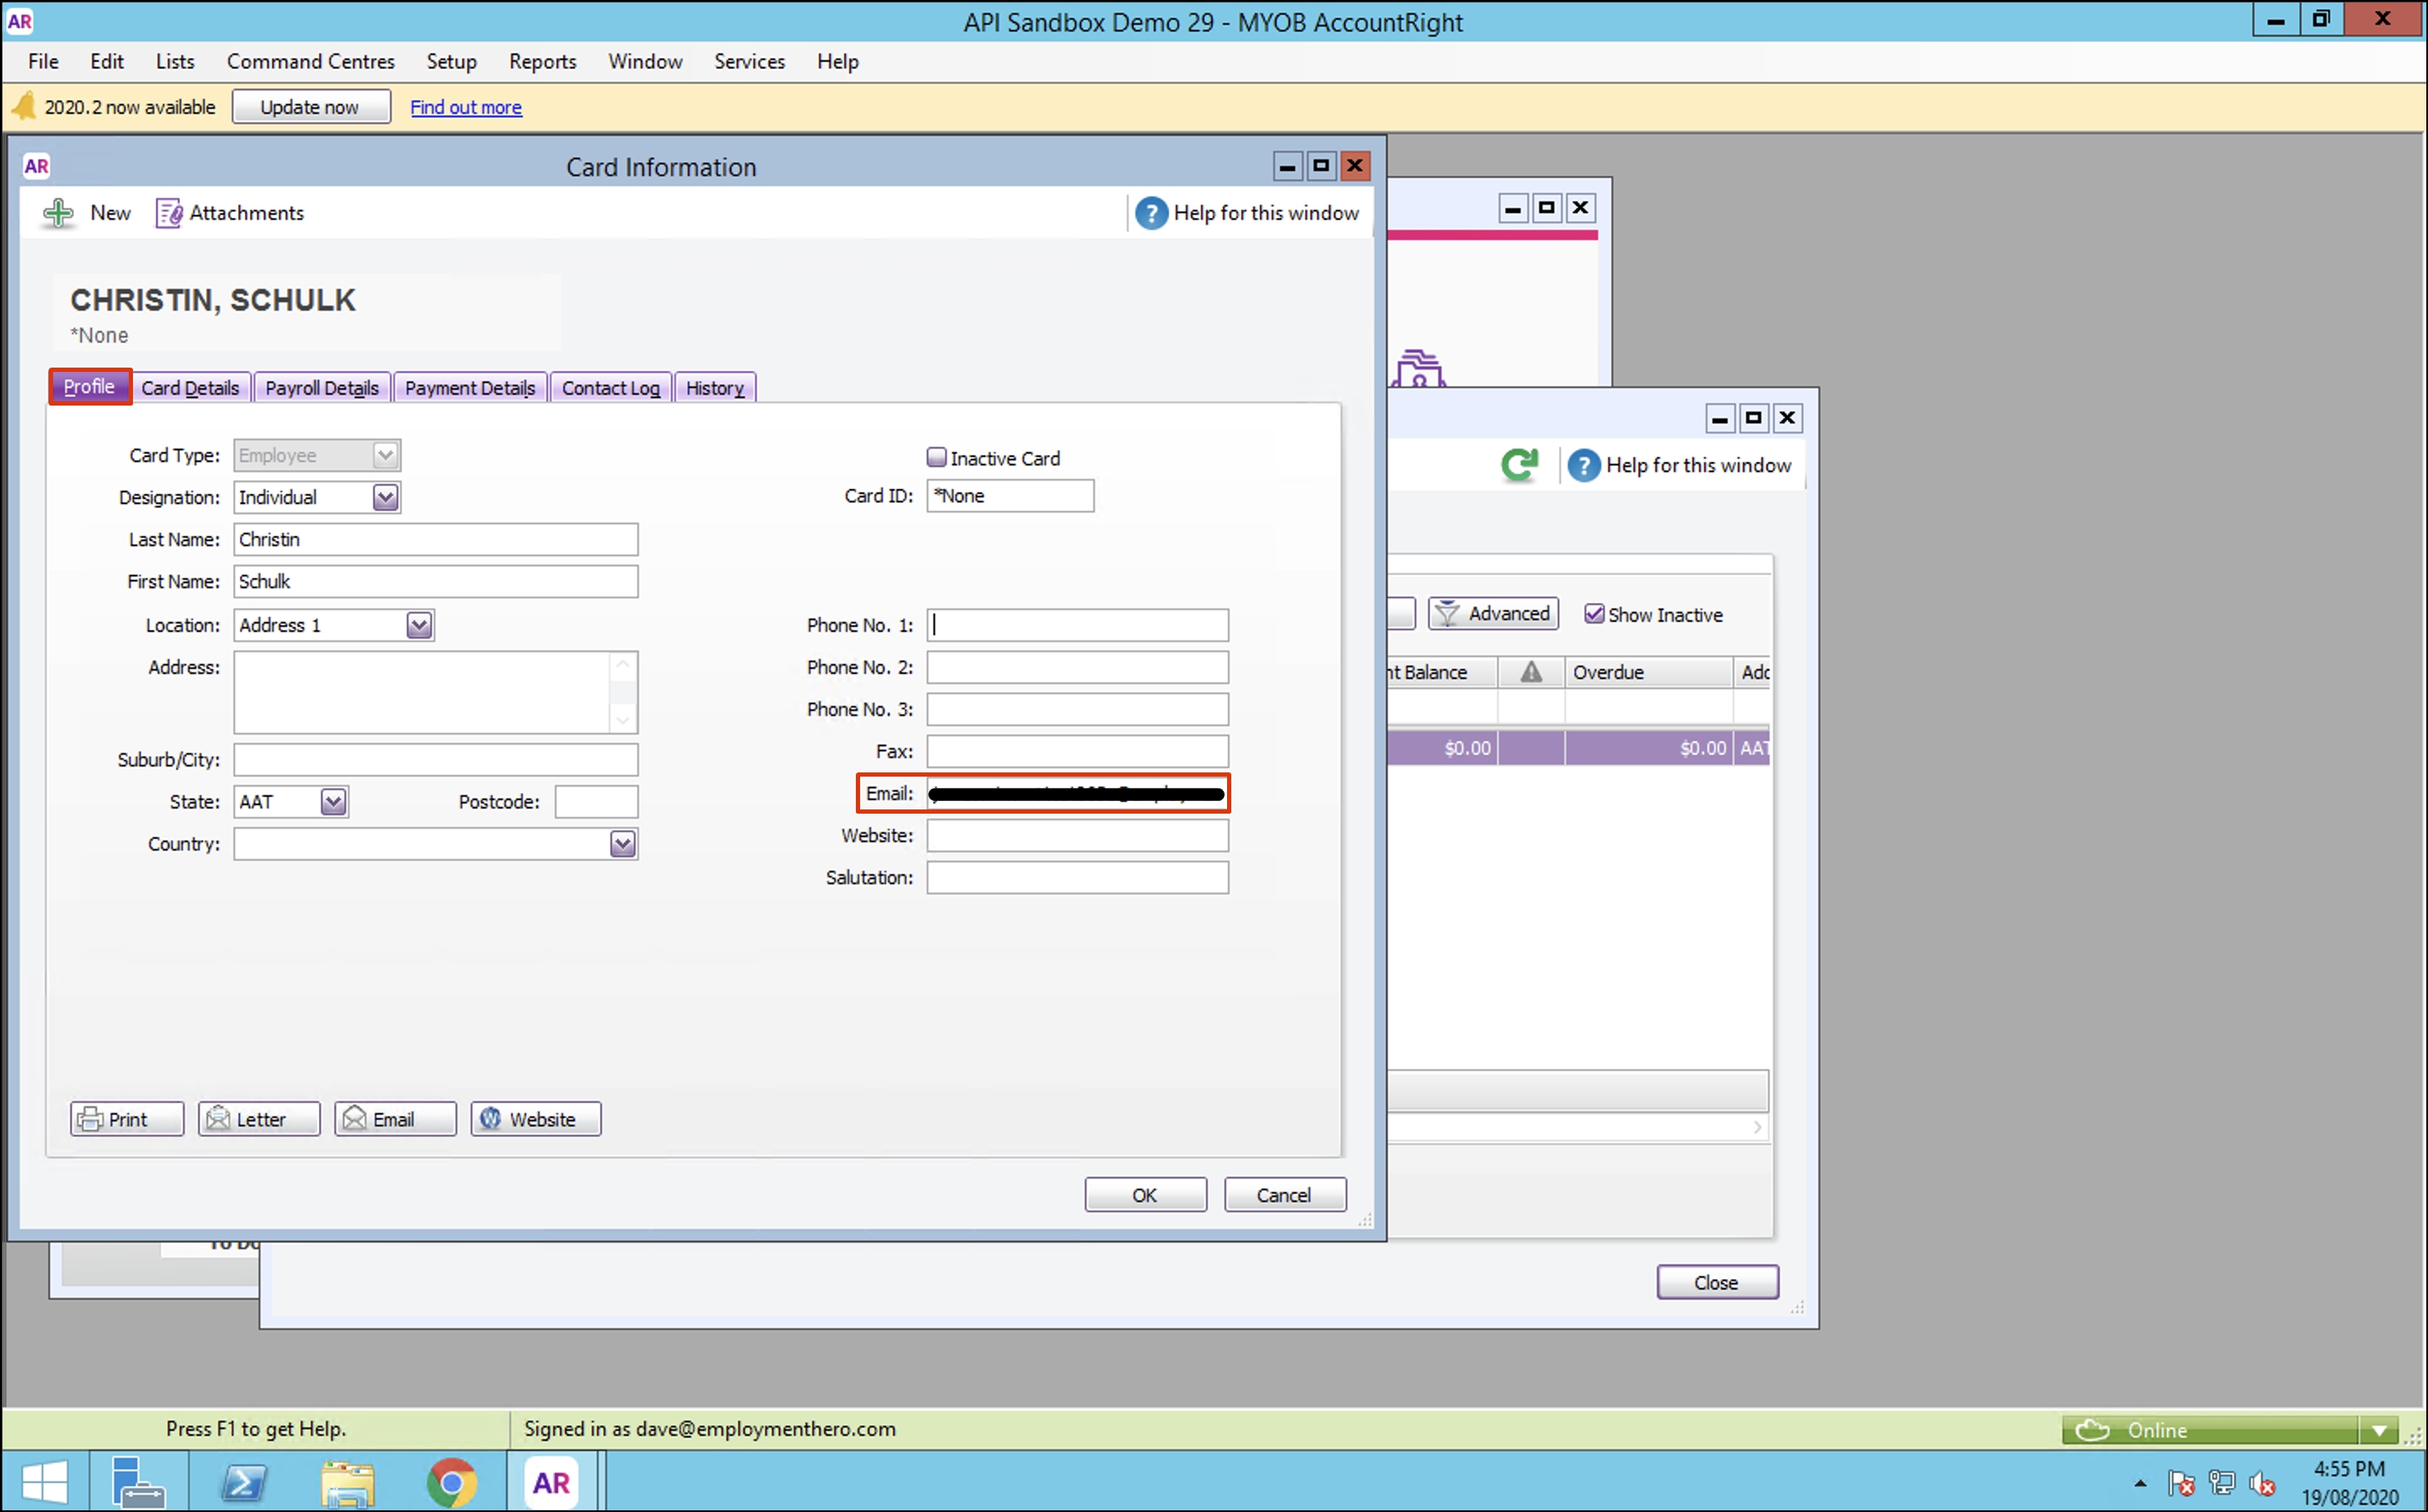Open the Location Address 1 dropdown

[x=419, y=625]
